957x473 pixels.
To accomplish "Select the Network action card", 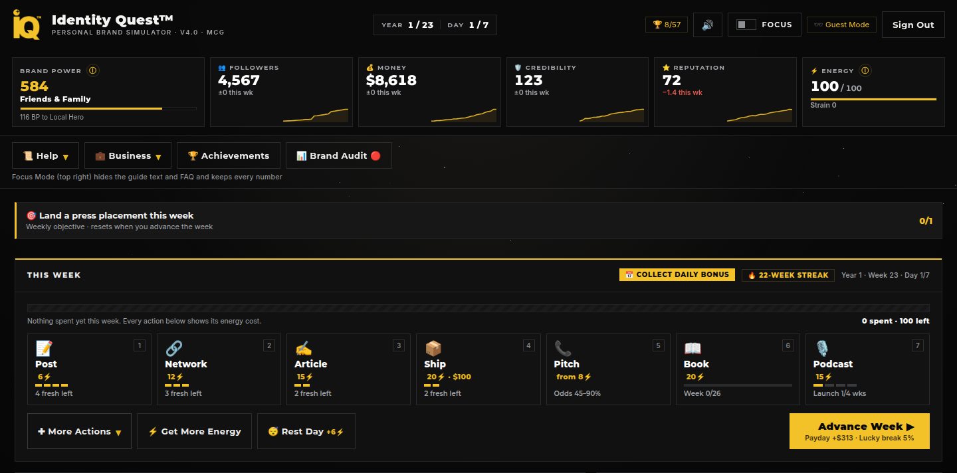I will click(219, 369).
